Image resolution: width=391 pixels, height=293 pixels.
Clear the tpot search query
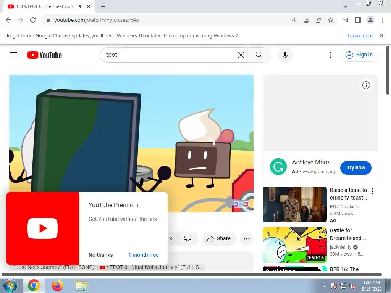[241, 55]
